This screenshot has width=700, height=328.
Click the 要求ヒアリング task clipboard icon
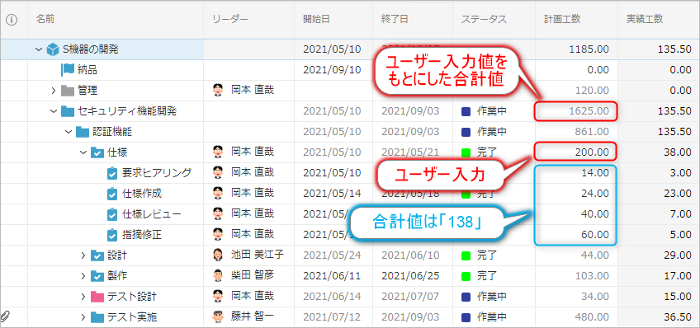(112, 172)
